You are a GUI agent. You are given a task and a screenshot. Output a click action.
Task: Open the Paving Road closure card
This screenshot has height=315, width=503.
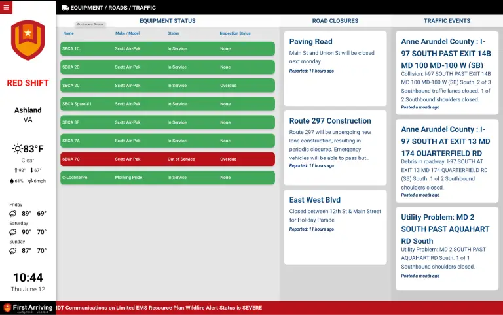pyautogui.click(x=335, y=68)
